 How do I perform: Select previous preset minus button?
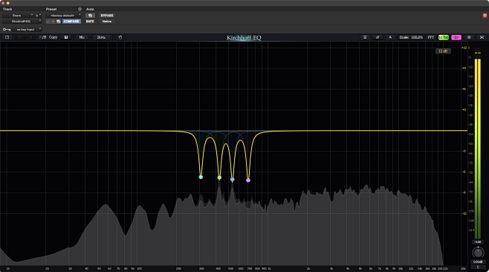click(x=48, y=22)
